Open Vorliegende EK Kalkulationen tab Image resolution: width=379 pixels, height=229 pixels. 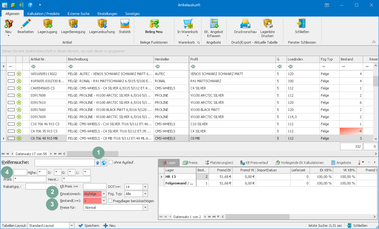pos(300,163)
